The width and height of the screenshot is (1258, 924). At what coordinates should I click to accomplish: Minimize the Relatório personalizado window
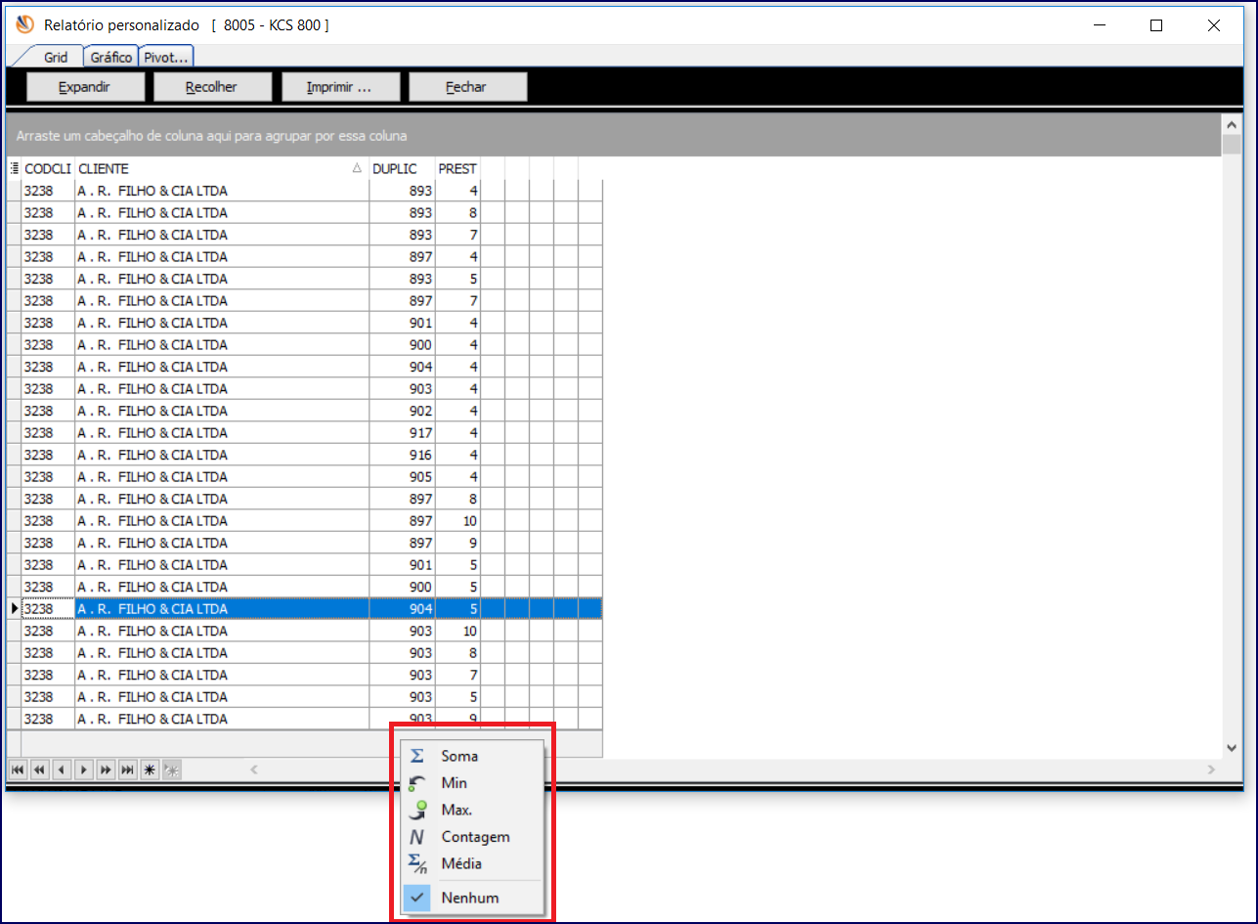pyautogui.click(x=1099, y=25)
